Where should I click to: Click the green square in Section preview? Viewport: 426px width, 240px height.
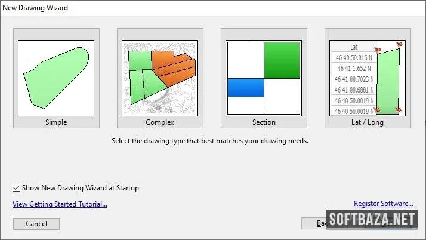click(282, 60)
